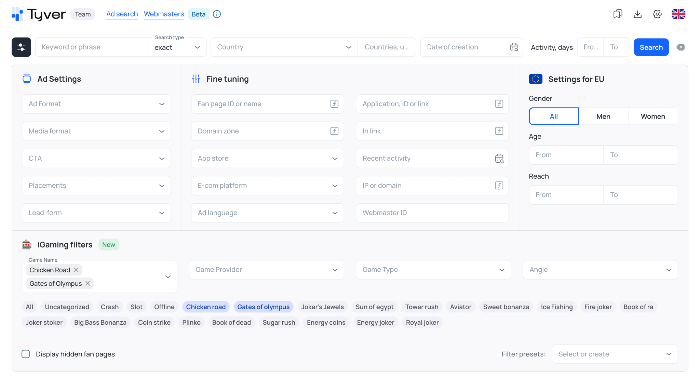Enable Display hidden fan pages checkbox
Screen dimensions: 700x379
point(26,354)
